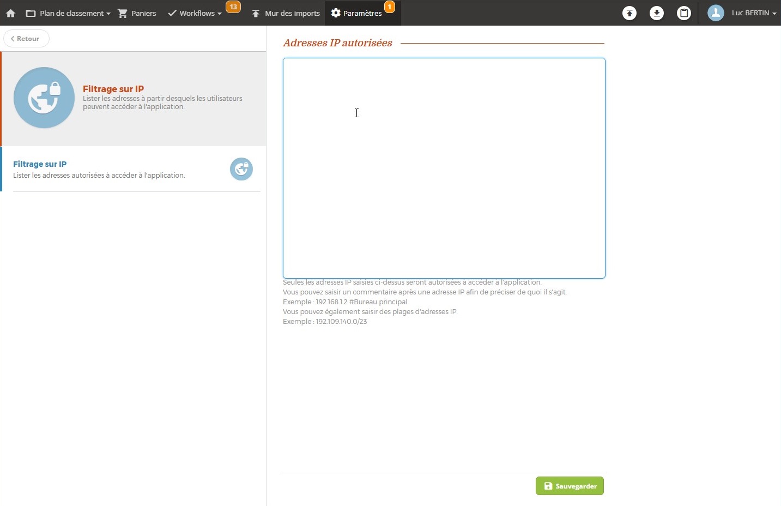Click the Workflows badge showing 13
The height and width of the screenshot is (506, 781).
pos(233,7)
